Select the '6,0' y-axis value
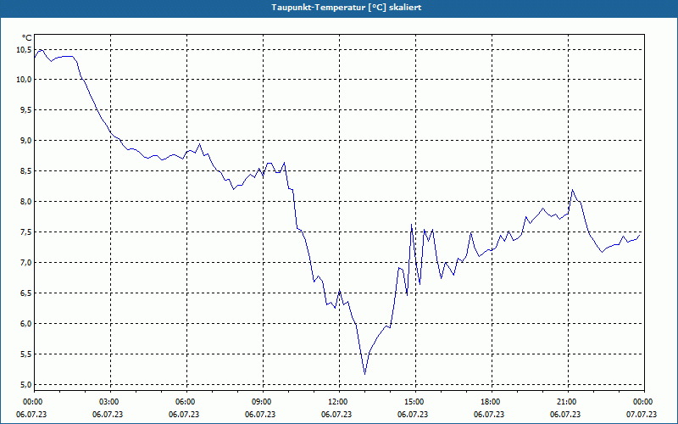678x424 pixels. 25,324
